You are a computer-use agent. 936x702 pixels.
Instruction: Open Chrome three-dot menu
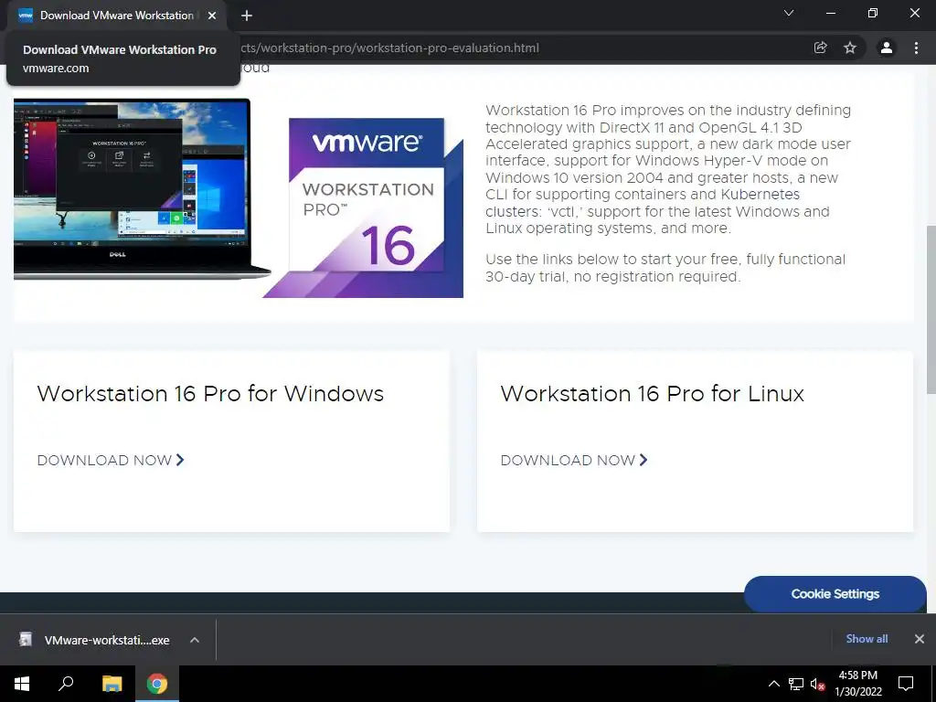(916, 48)
